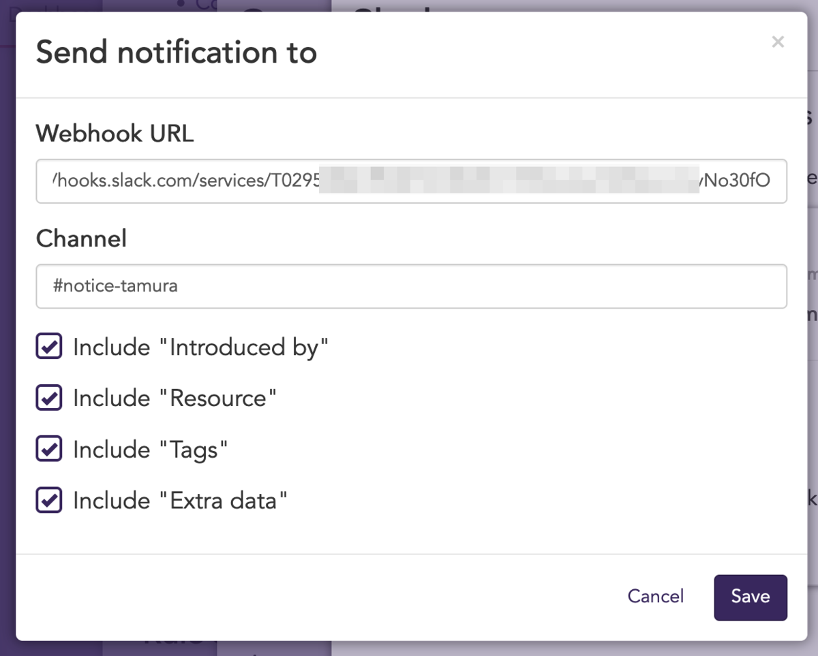Image resolution: width=818 pixels, height=656 pixels.
Task: Toggle the Include "Tags" checkbox
Action: click(x=49, y=450)
